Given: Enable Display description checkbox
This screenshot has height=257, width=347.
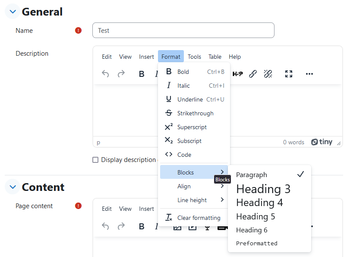Looking at the screenshot, I should pos(95,160).
